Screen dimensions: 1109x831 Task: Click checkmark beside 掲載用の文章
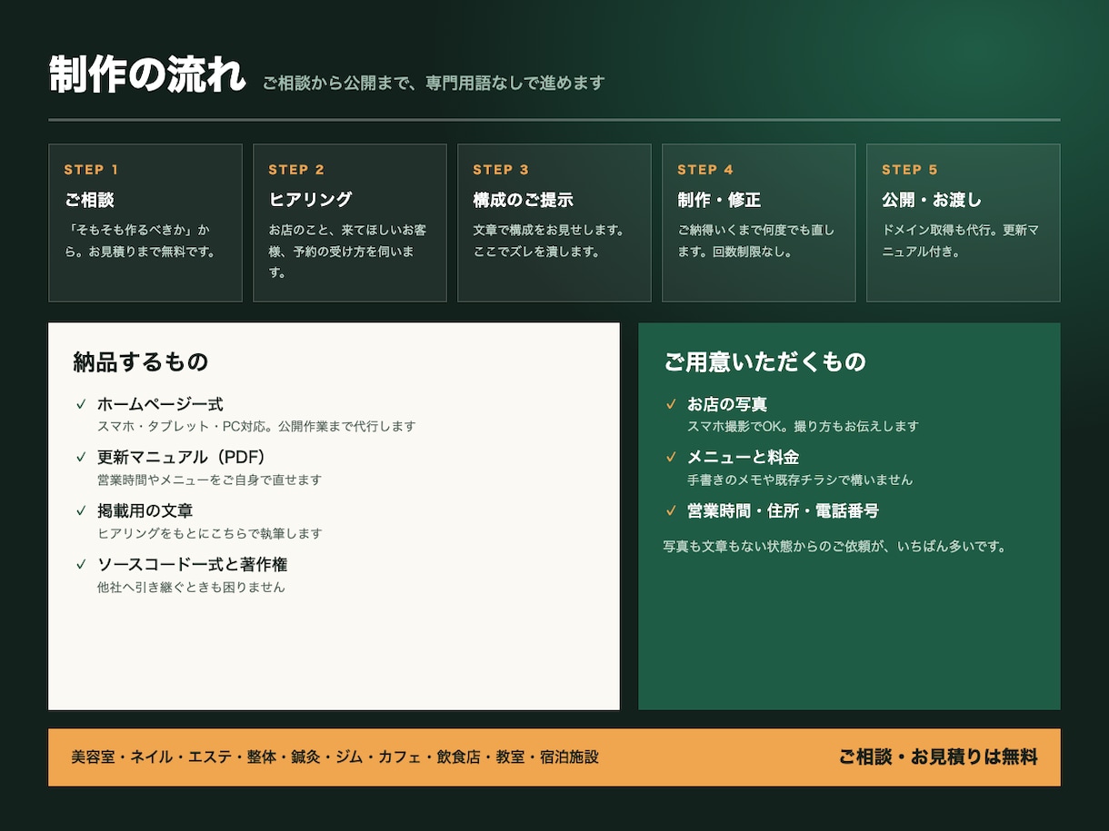coord(81,511)
